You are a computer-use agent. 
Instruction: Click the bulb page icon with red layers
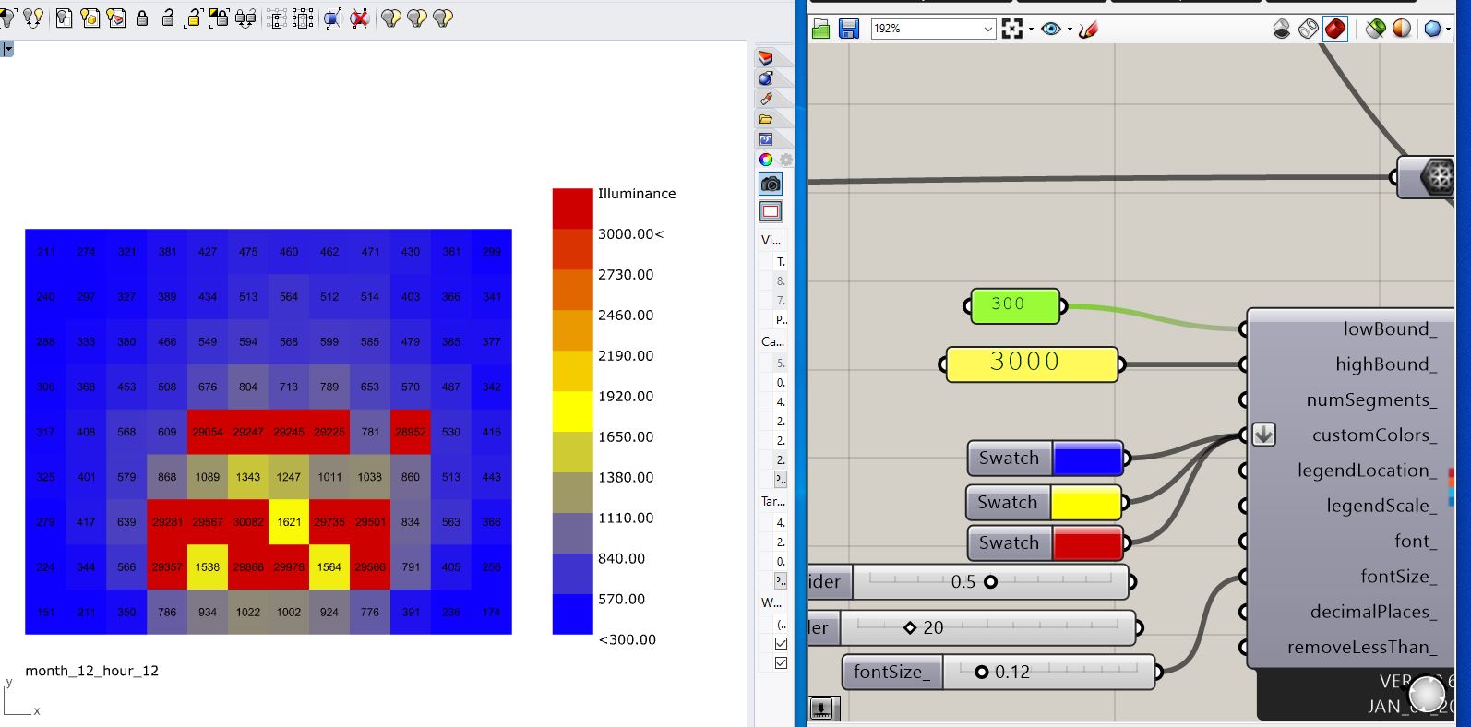coord(115,18)
